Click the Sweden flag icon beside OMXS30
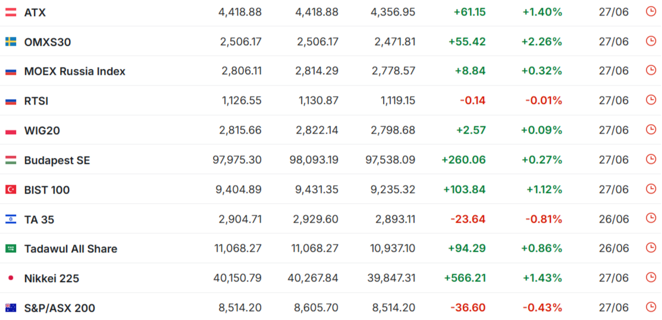662x320 pixels. (11, 42)
